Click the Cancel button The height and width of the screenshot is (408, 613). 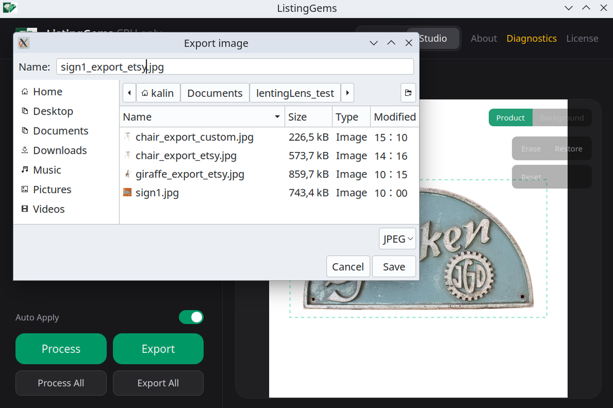348,267
